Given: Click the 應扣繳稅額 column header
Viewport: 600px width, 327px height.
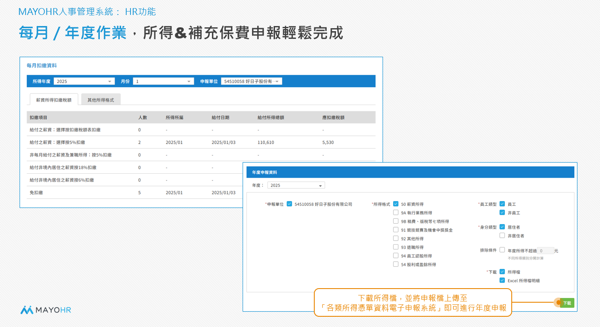Looking at the screenshot, I should point(333,117).
